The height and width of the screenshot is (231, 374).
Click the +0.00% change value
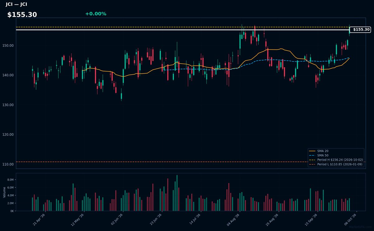coord(96,14)
